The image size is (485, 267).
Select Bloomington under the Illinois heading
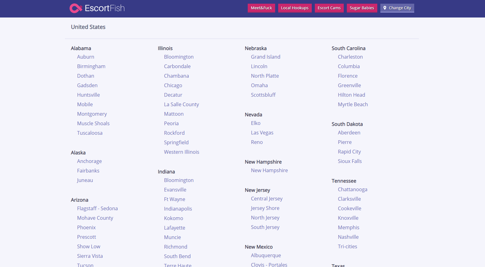point(179,57)
